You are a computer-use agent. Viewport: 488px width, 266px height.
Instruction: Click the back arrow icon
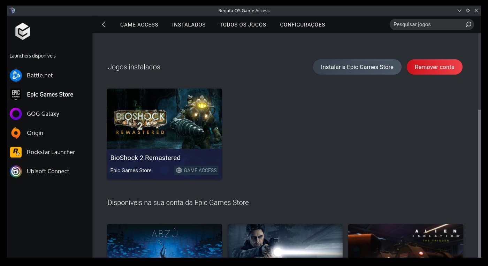(104, 24)
